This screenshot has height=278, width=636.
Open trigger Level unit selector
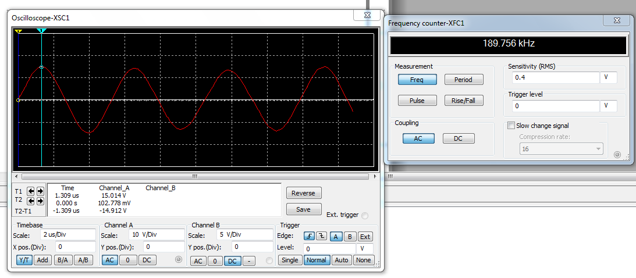click(365, 248)
